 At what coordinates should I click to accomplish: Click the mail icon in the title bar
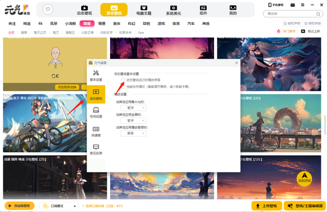pyautogui.click(x=293, y=5)
